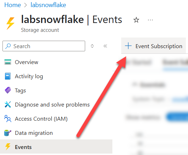This screenshot has width=188, height=155.
Task: Toggle expand/collapse menu groups arrows
Action: pos(92,46)
